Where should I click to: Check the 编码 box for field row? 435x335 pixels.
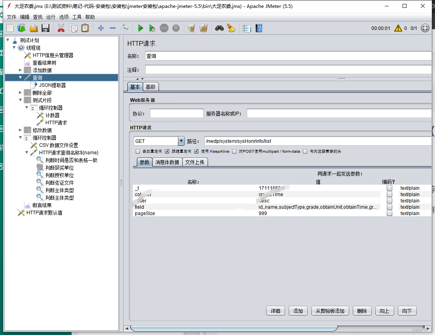tap(390, 207)
